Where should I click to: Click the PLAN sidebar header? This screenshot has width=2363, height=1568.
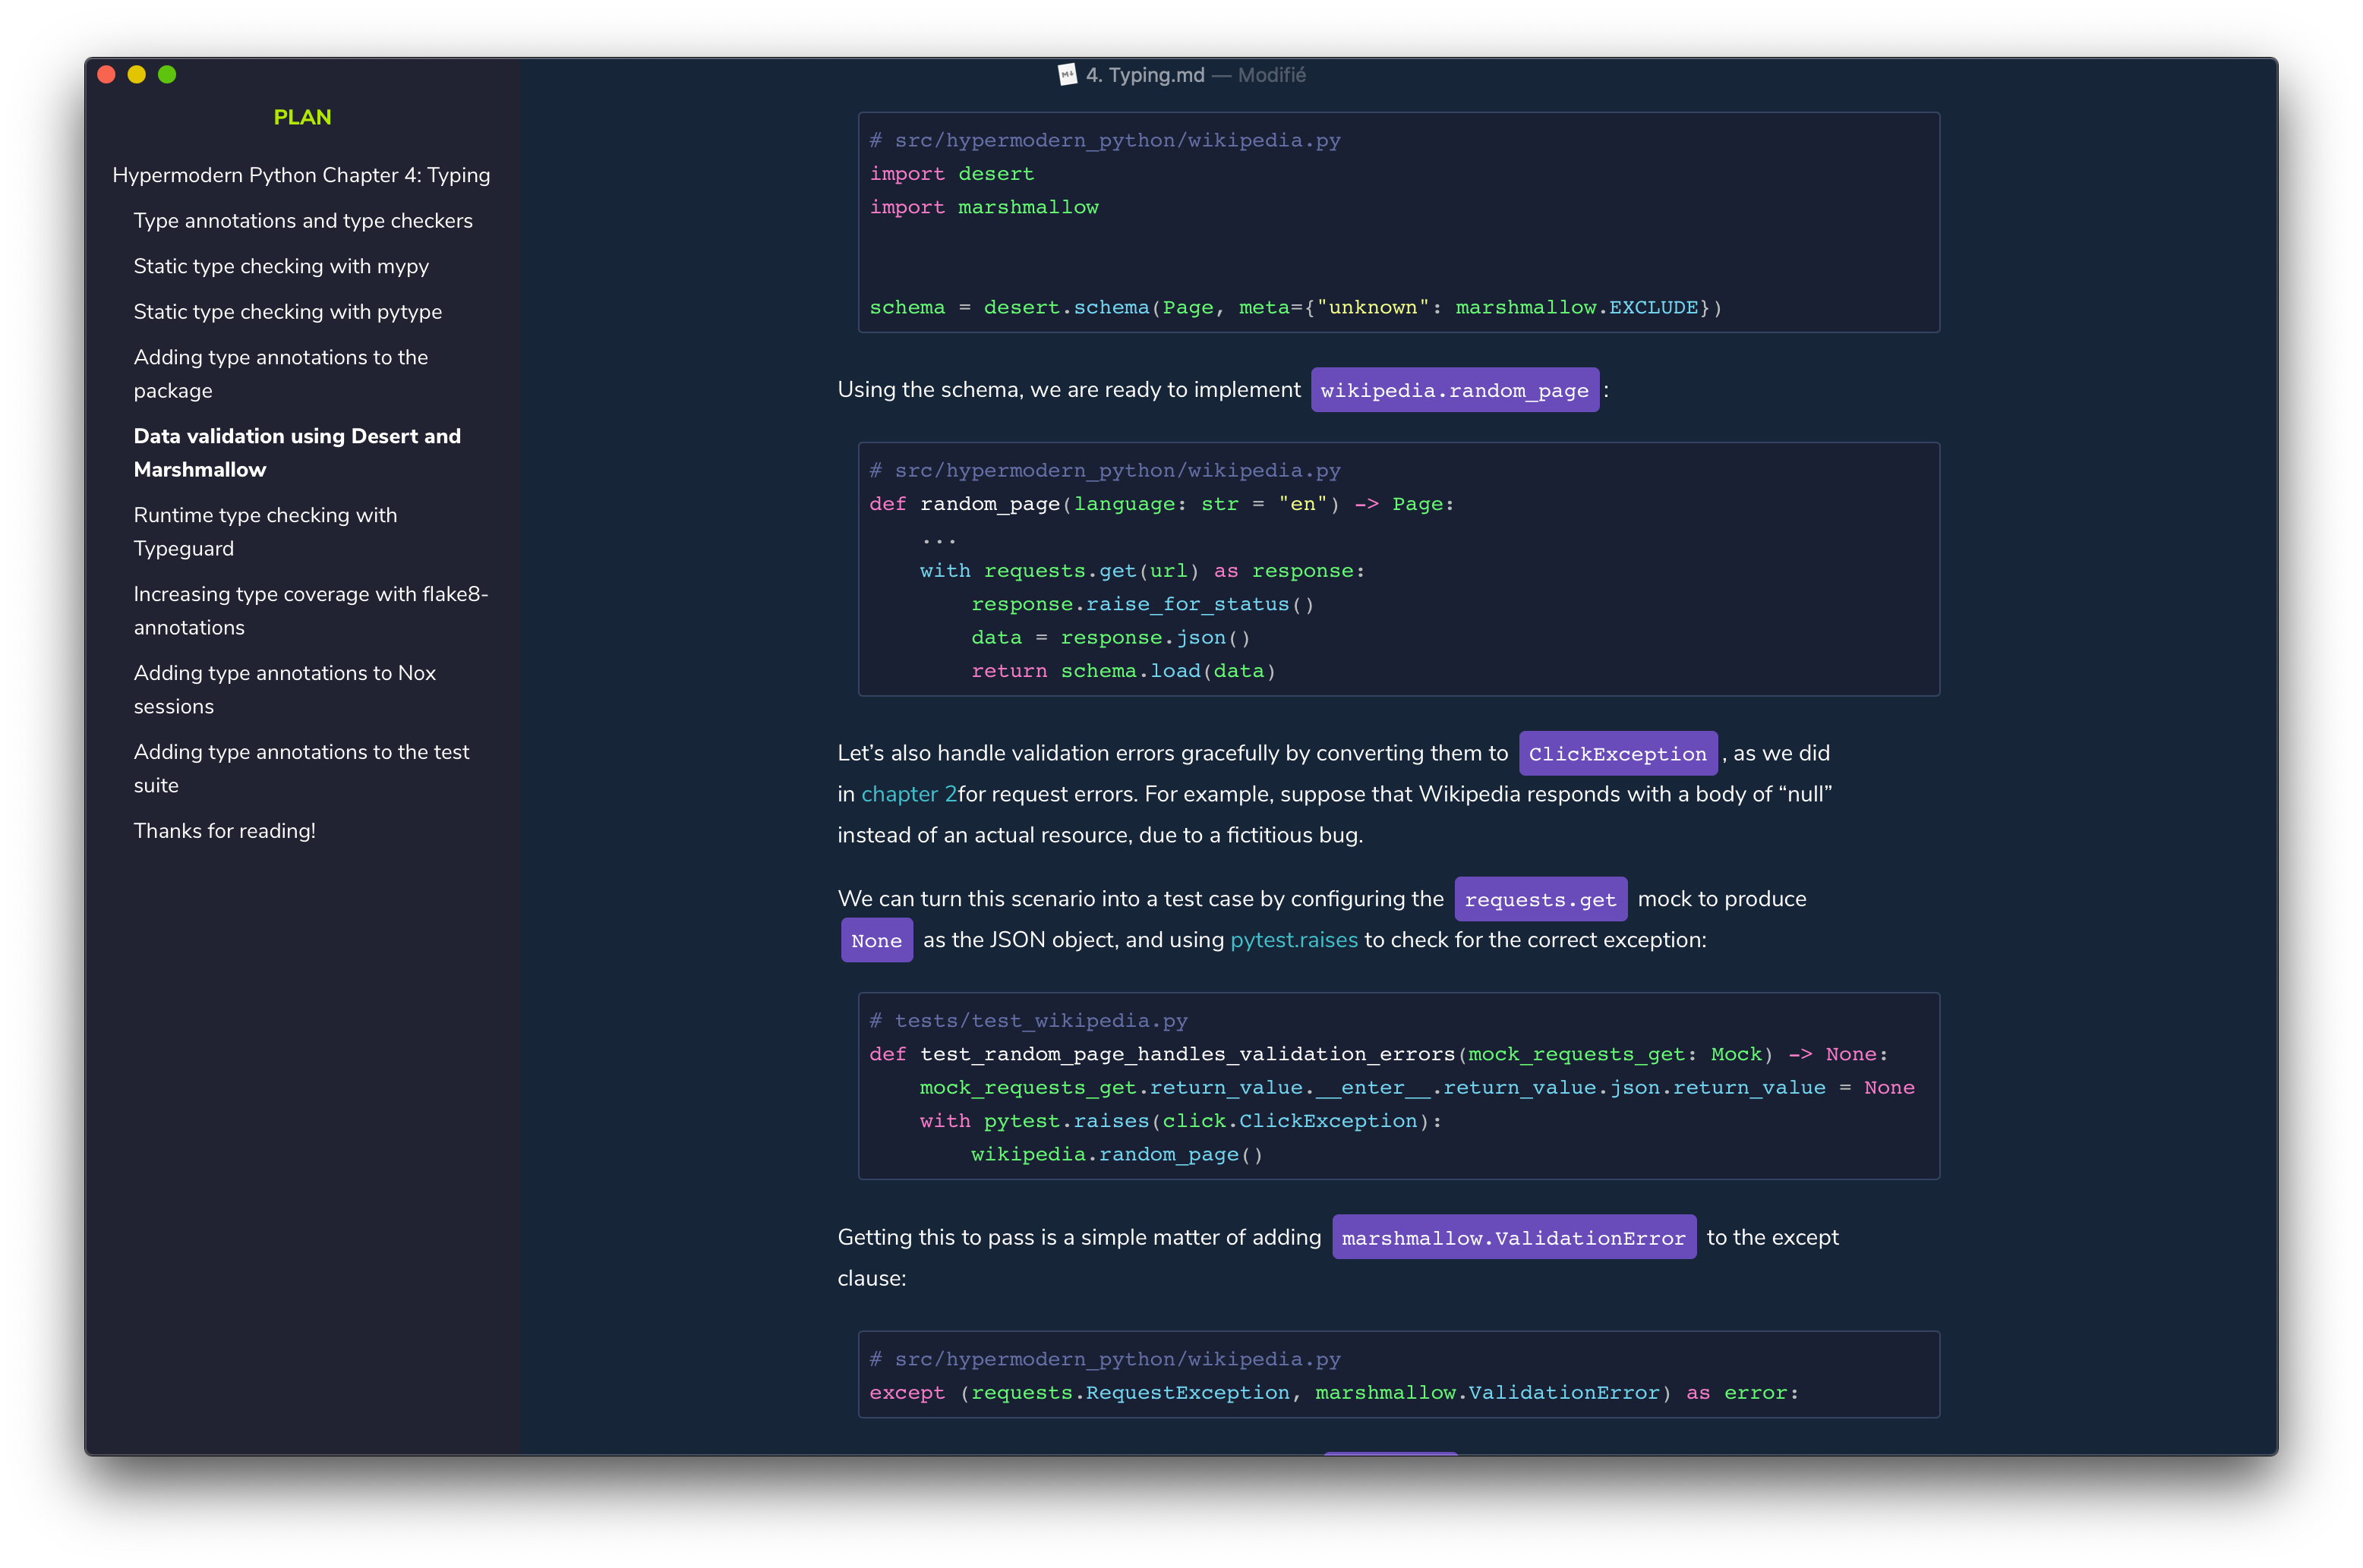[302, 117]
